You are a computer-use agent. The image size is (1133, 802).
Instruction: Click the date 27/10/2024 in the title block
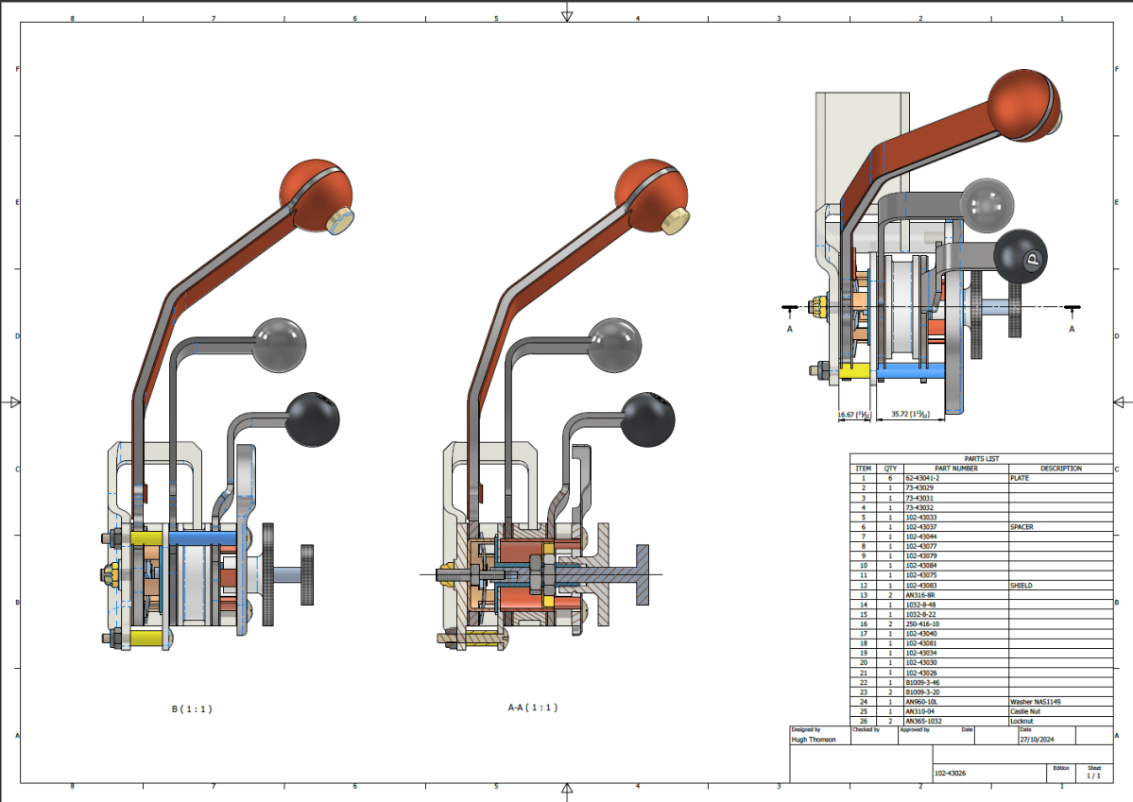click(x=1037, y=739)
